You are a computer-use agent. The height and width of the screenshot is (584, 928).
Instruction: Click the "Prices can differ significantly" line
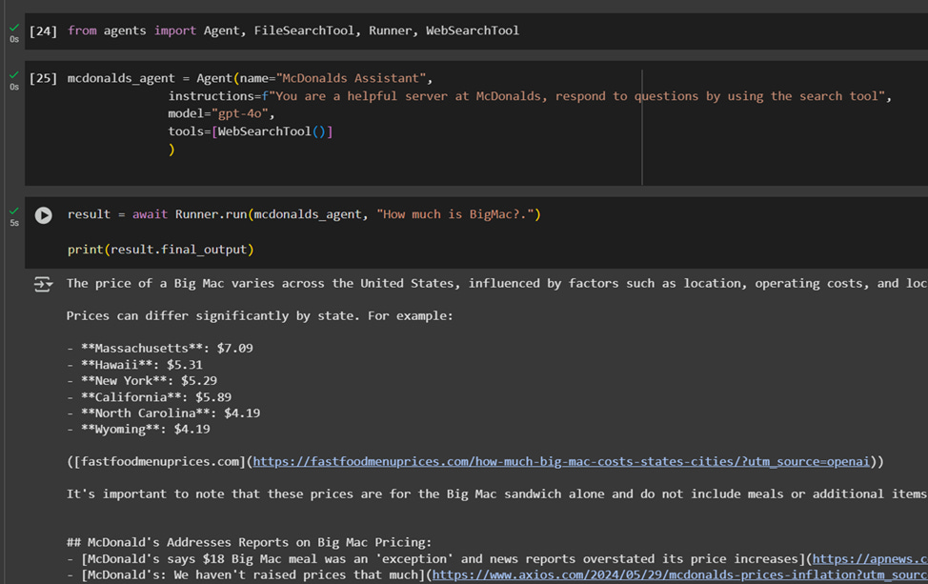tap(260, 316)
